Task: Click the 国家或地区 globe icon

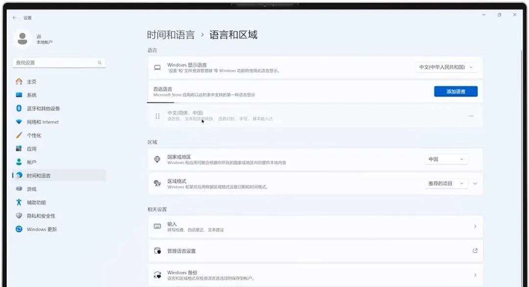Action: tap(157, 159)
